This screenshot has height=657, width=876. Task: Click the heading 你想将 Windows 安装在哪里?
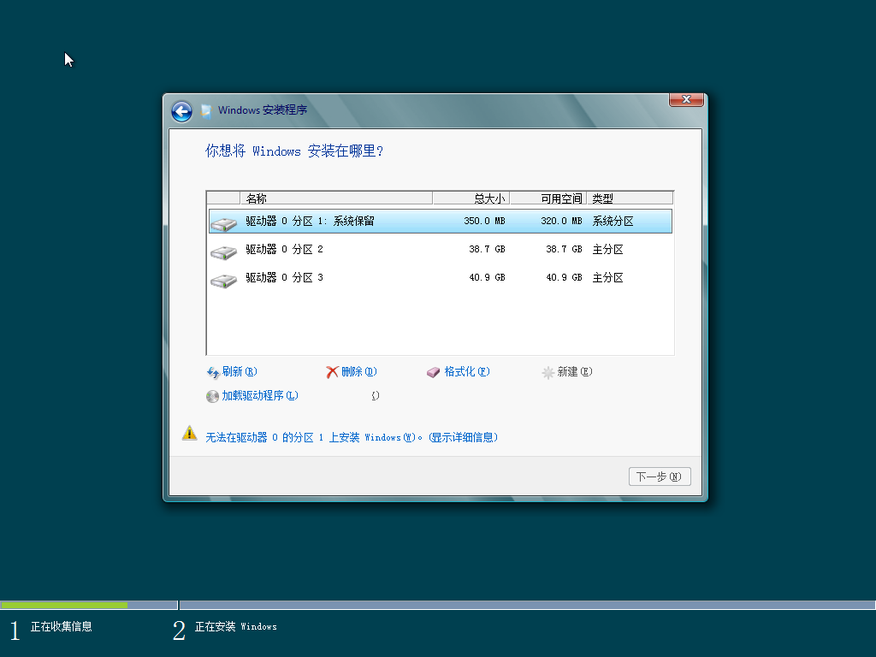(294, 151)
